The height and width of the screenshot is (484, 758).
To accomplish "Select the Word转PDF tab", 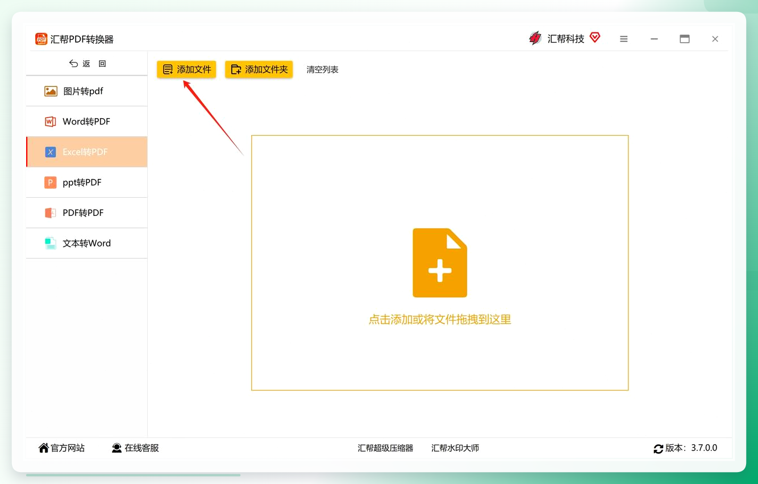I will 87,122.
